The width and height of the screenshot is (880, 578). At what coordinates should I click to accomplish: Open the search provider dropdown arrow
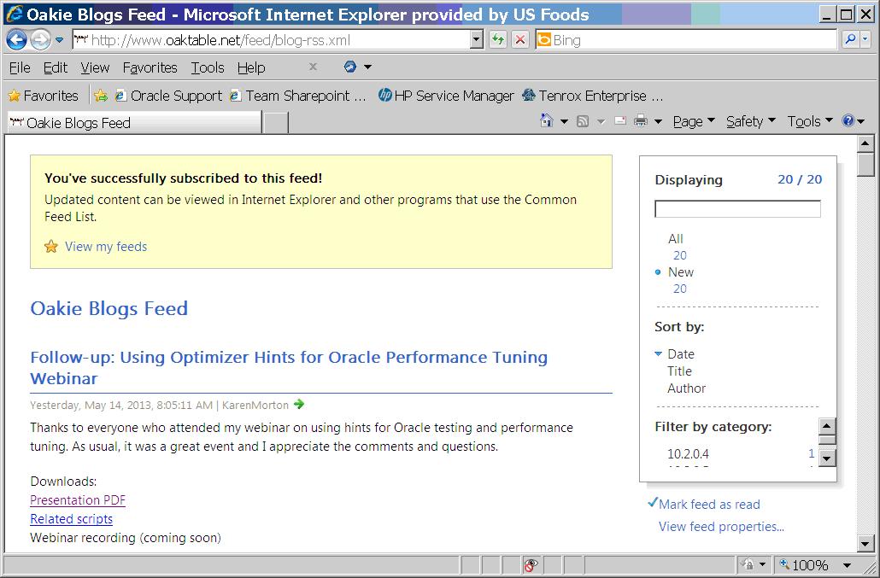865,40
